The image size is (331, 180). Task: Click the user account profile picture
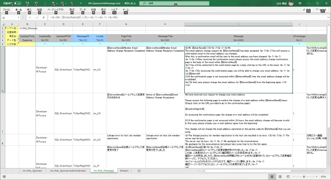[291, 3]
